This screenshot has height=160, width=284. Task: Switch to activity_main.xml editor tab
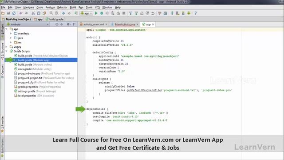tap(93, 24)
